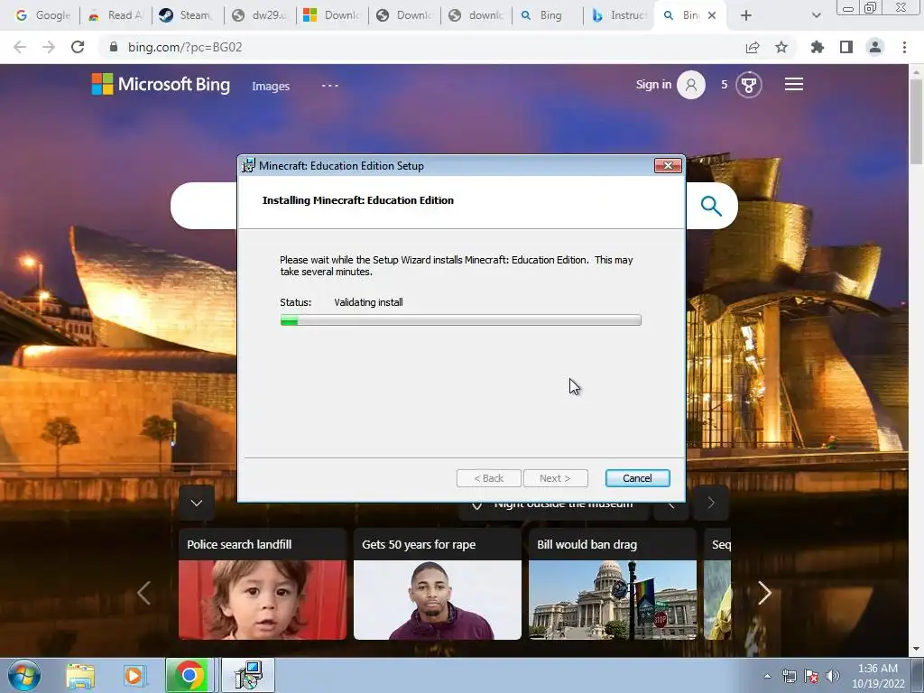This screenshot has width=924, height=693.
Task: Open Windows Explorer from taskbar
Action: (80, 675)
